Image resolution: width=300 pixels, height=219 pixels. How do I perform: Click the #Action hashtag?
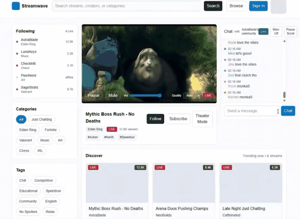click(93, 137)
